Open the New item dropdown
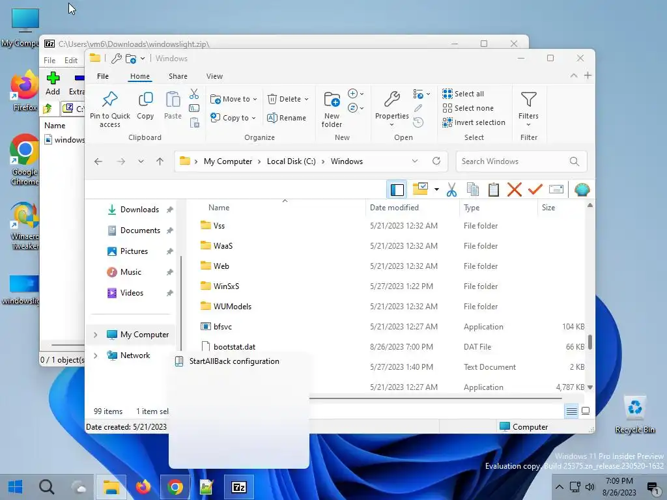667x500 pixels. coord(356,94)
